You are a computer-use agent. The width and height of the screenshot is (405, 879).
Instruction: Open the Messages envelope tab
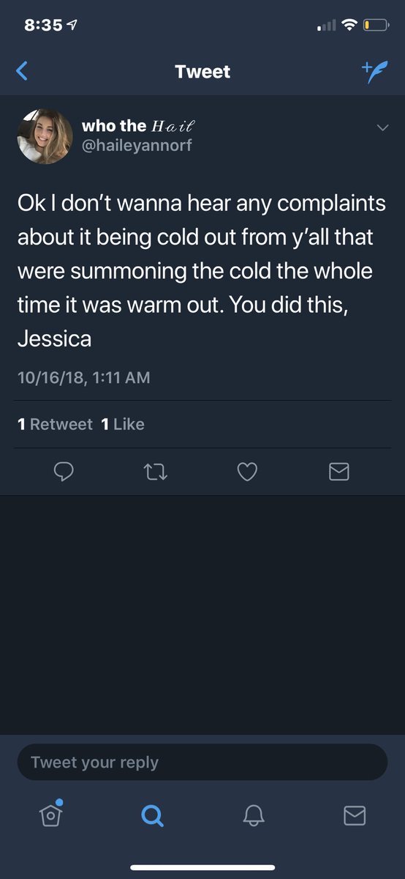355,815
